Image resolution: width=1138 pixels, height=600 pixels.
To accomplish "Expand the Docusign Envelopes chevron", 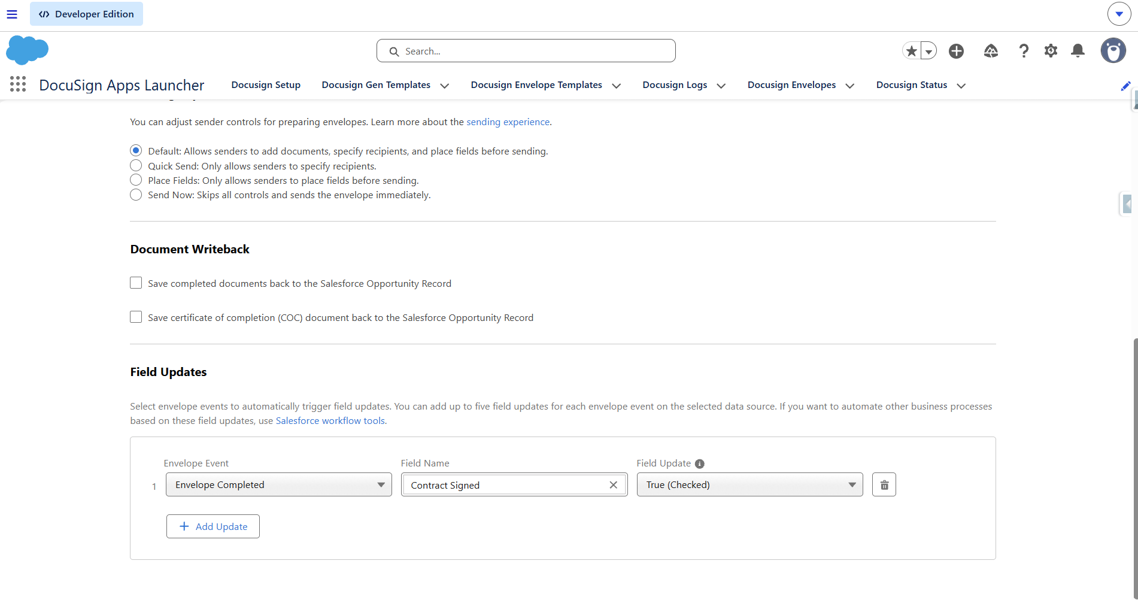I will [x=850, y=86].
